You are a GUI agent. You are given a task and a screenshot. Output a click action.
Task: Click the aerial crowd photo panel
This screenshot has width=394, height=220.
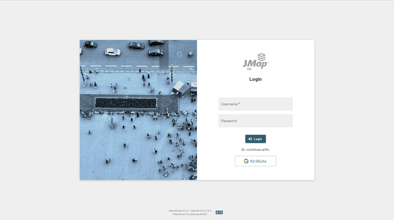click(138, 110)
